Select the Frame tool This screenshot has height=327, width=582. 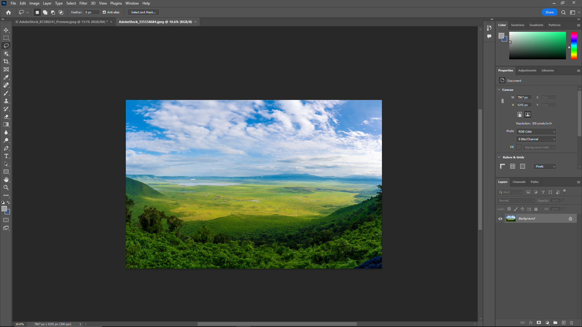tap(6, 69)
